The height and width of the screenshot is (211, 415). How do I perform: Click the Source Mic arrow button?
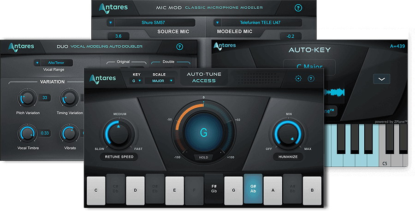click(x=111, y=23)
